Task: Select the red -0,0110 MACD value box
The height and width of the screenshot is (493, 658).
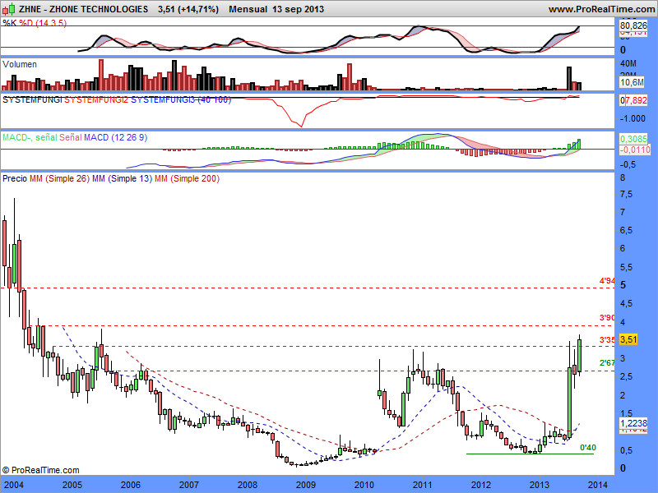Action: point(635,150)
